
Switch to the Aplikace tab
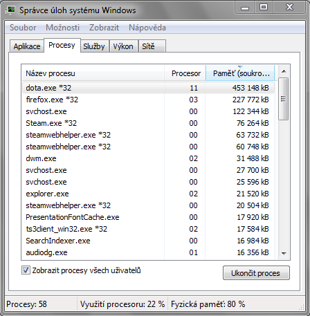[27, 46]
